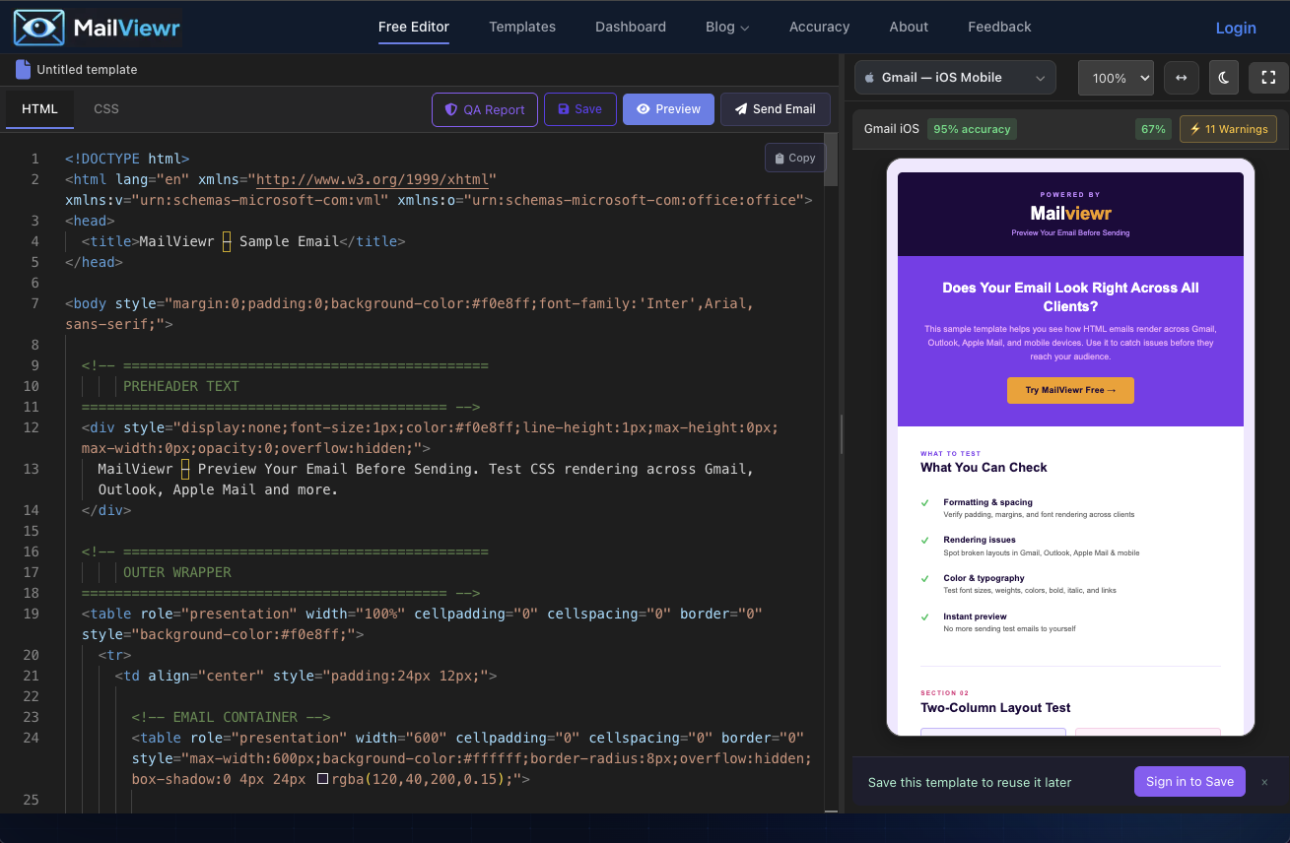Click 'Color & typography' item in preview
The width and height of the screenshot is (1290, 843).
coord(984,578)
